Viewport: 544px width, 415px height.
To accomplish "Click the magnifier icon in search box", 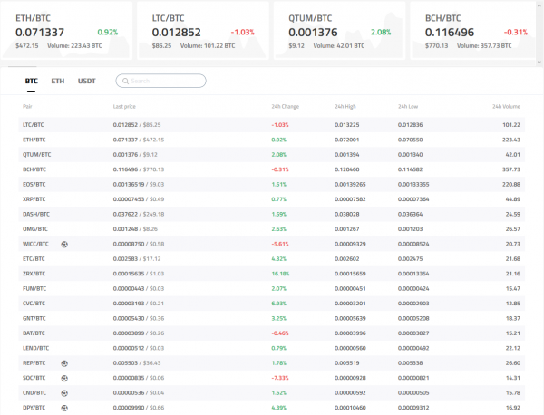I will (x=126, y=82).
